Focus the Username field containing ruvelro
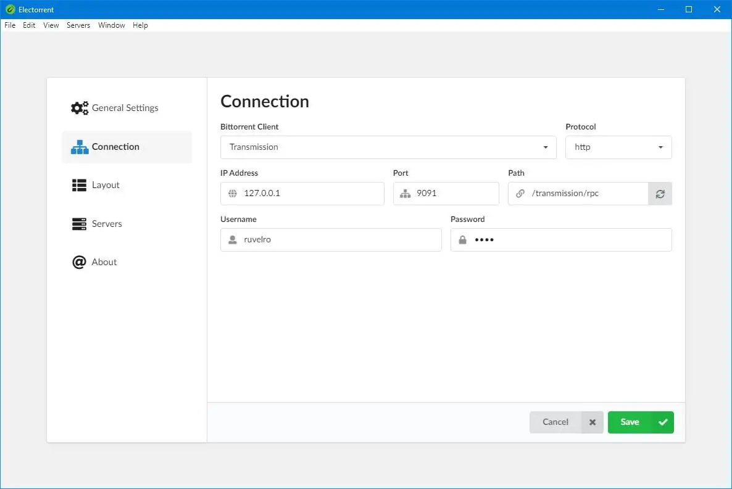 pos(331,240)
